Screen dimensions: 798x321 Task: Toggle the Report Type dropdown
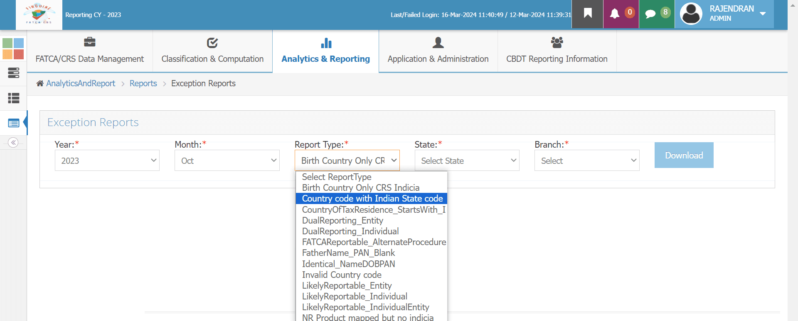pos(347,160)
